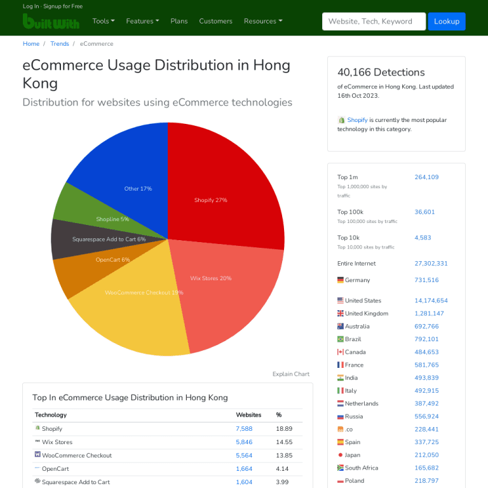
Task: Open Brazil count 792,101
Action: tap(426, 339)
